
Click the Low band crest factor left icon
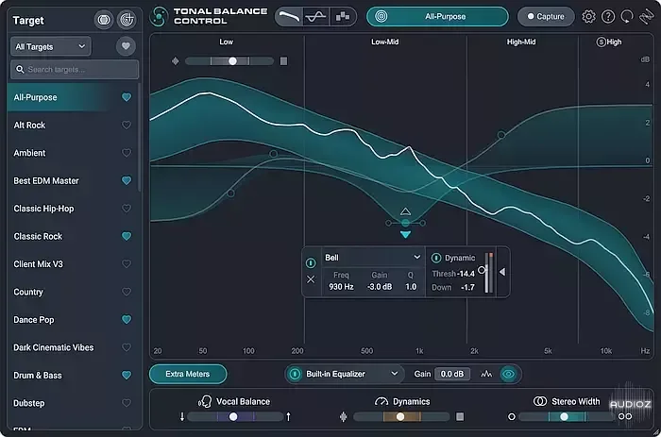click(x=176, y=61)
